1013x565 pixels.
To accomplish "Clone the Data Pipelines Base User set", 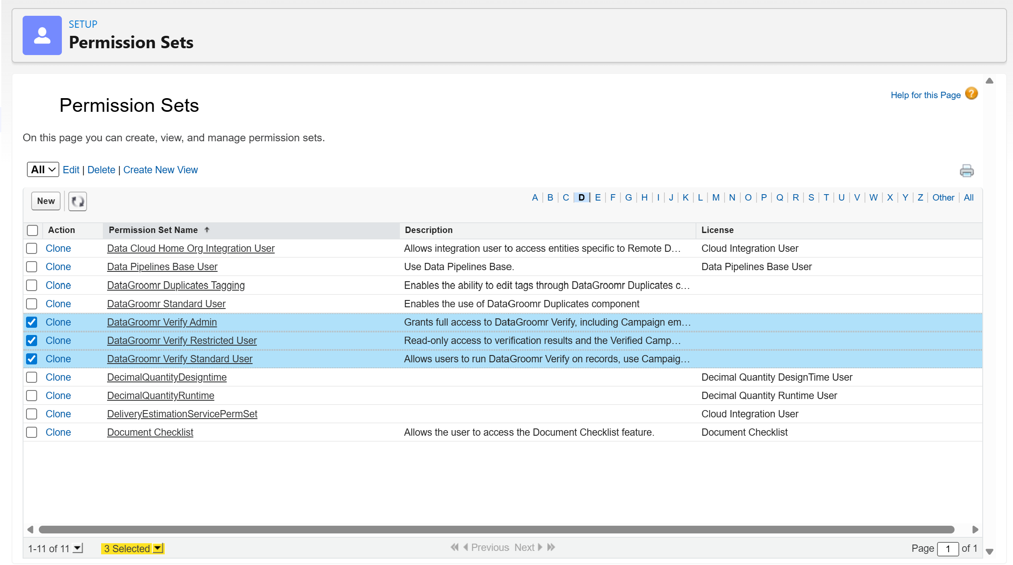I will coord(58,267).
